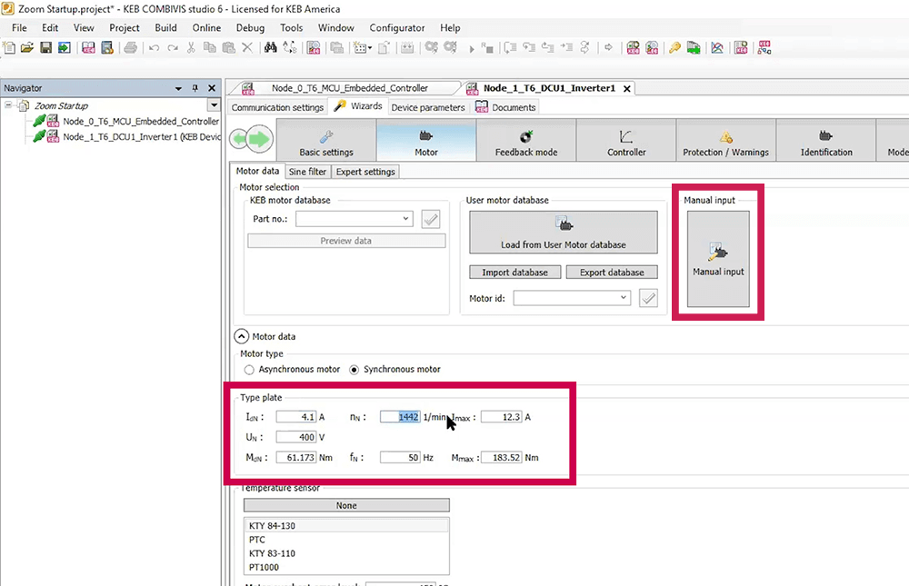The height and width of the screenshot is (586, 909).
Task: Click the nN rated speed field
Action: coord(400,417)
